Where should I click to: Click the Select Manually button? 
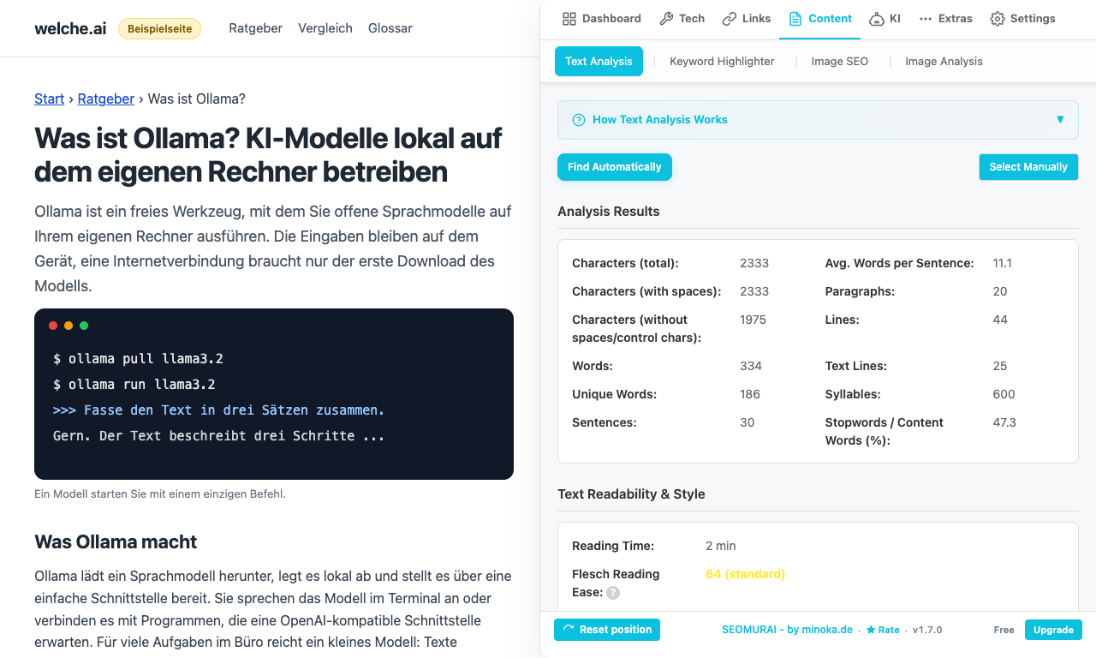(1028, 167)
